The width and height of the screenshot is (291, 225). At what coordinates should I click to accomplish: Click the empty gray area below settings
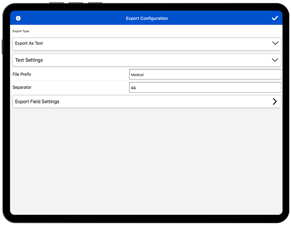(147, 160)
